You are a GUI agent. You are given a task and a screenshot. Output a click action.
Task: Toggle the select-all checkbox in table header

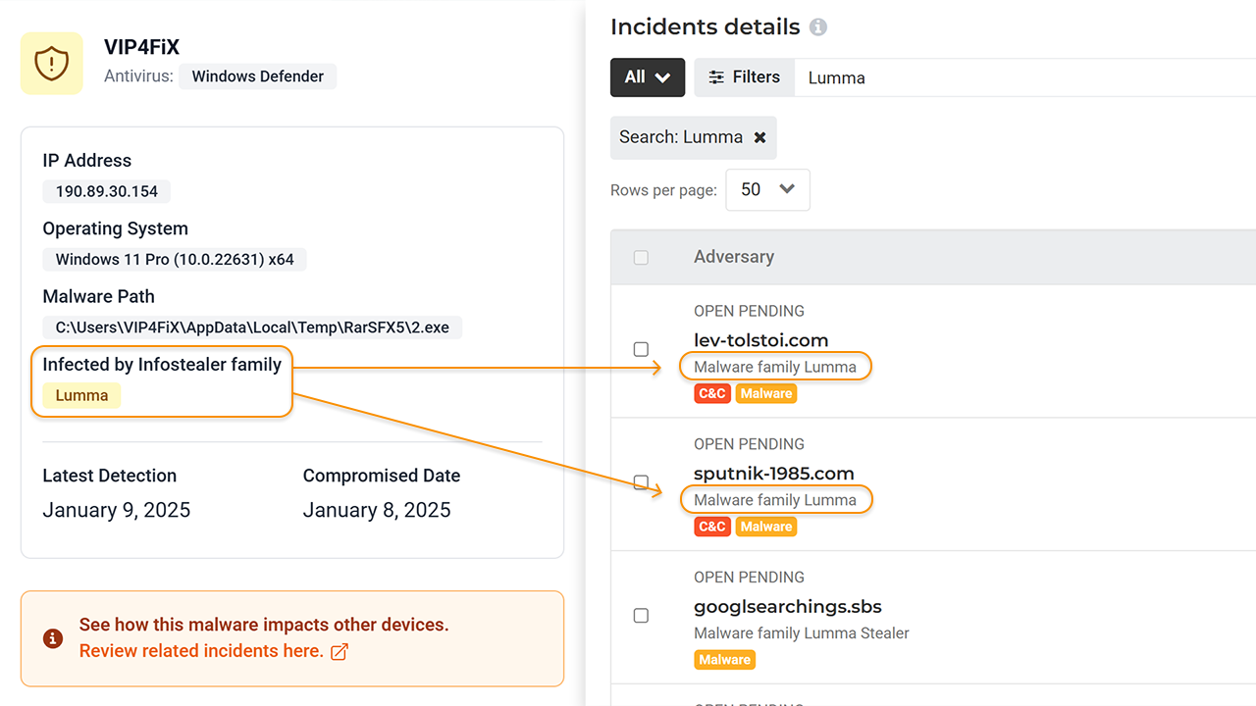[641, 258]
